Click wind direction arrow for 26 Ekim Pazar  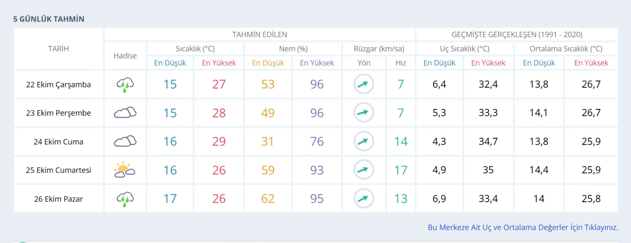tap(364, 199)
